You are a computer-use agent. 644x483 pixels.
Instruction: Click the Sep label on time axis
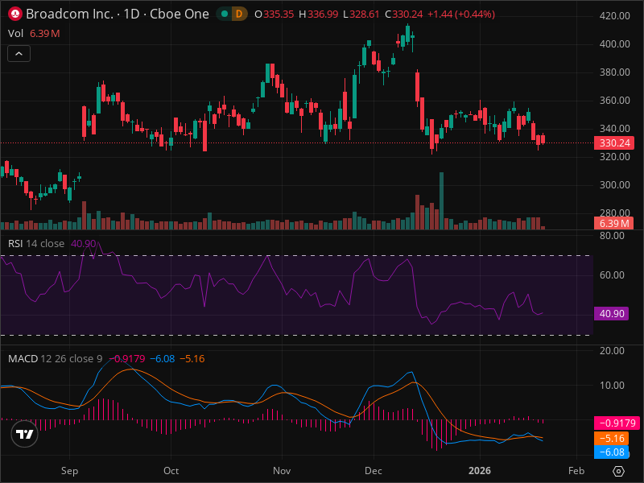[x=69, y=471]
